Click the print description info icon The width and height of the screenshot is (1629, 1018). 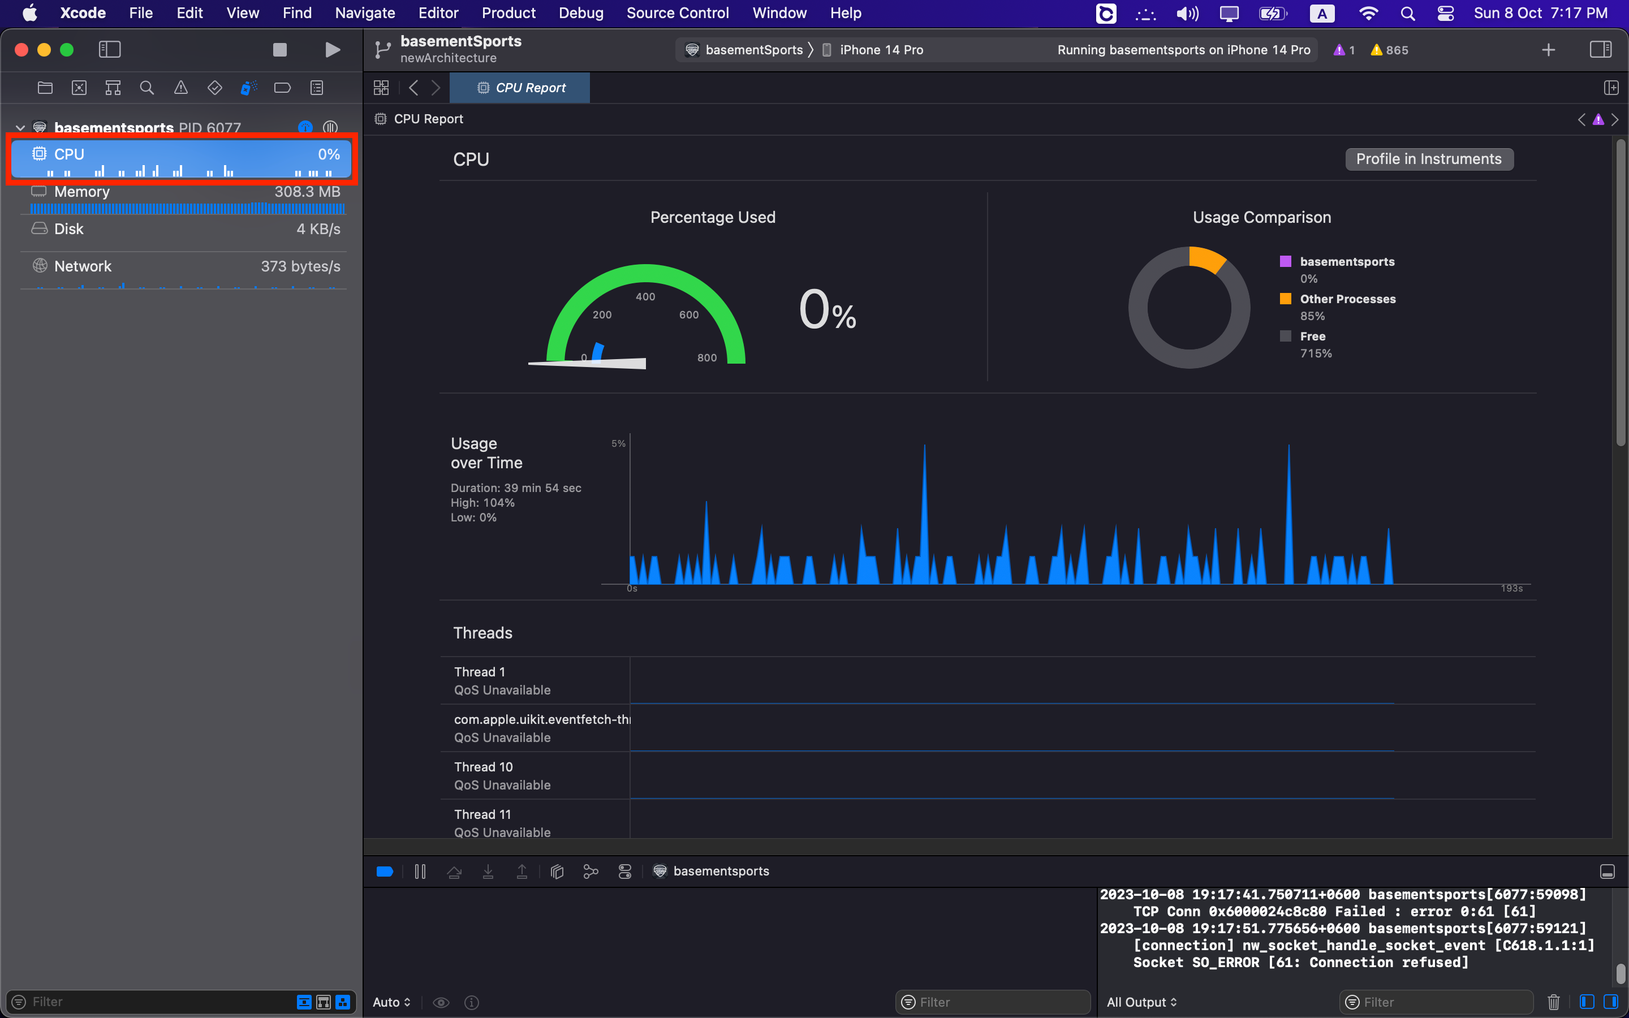472,1003
